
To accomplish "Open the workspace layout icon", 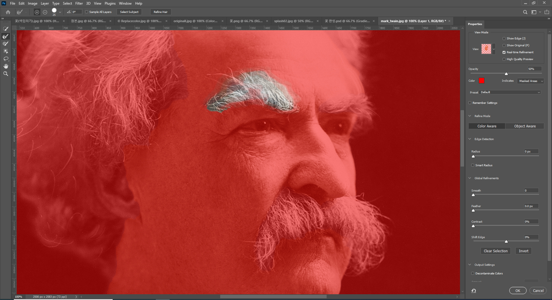I will [534, 12].
